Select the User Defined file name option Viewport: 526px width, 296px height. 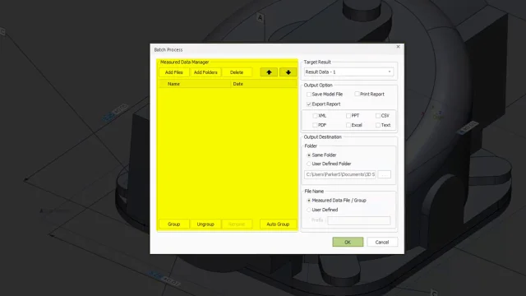[x=309, y=210]
